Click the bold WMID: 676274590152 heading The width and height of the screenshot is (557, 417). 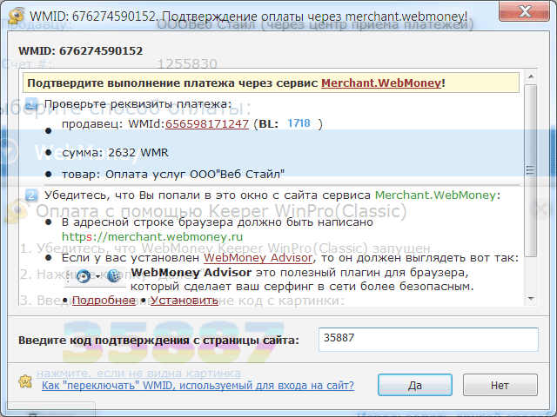coord(81,51)
